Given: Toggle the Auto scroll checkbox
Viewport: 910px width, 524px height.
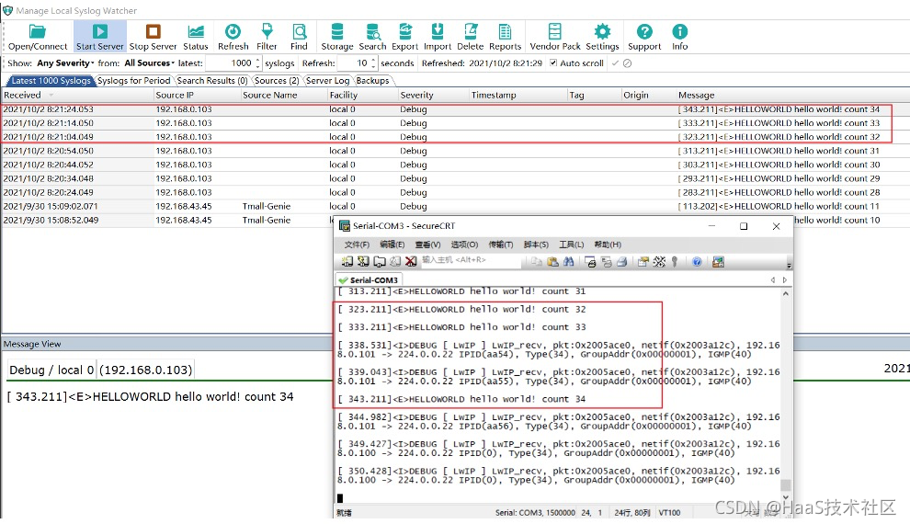Looking at the screenshot, I should coord(553,63).
